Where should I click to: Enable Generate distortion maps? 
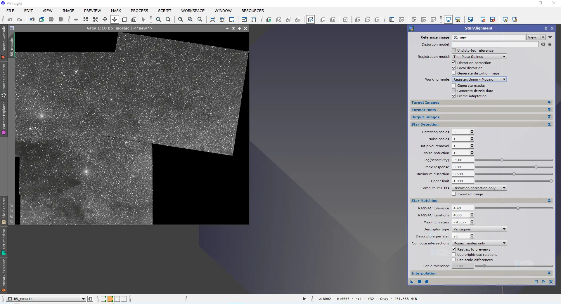point(454,73)
